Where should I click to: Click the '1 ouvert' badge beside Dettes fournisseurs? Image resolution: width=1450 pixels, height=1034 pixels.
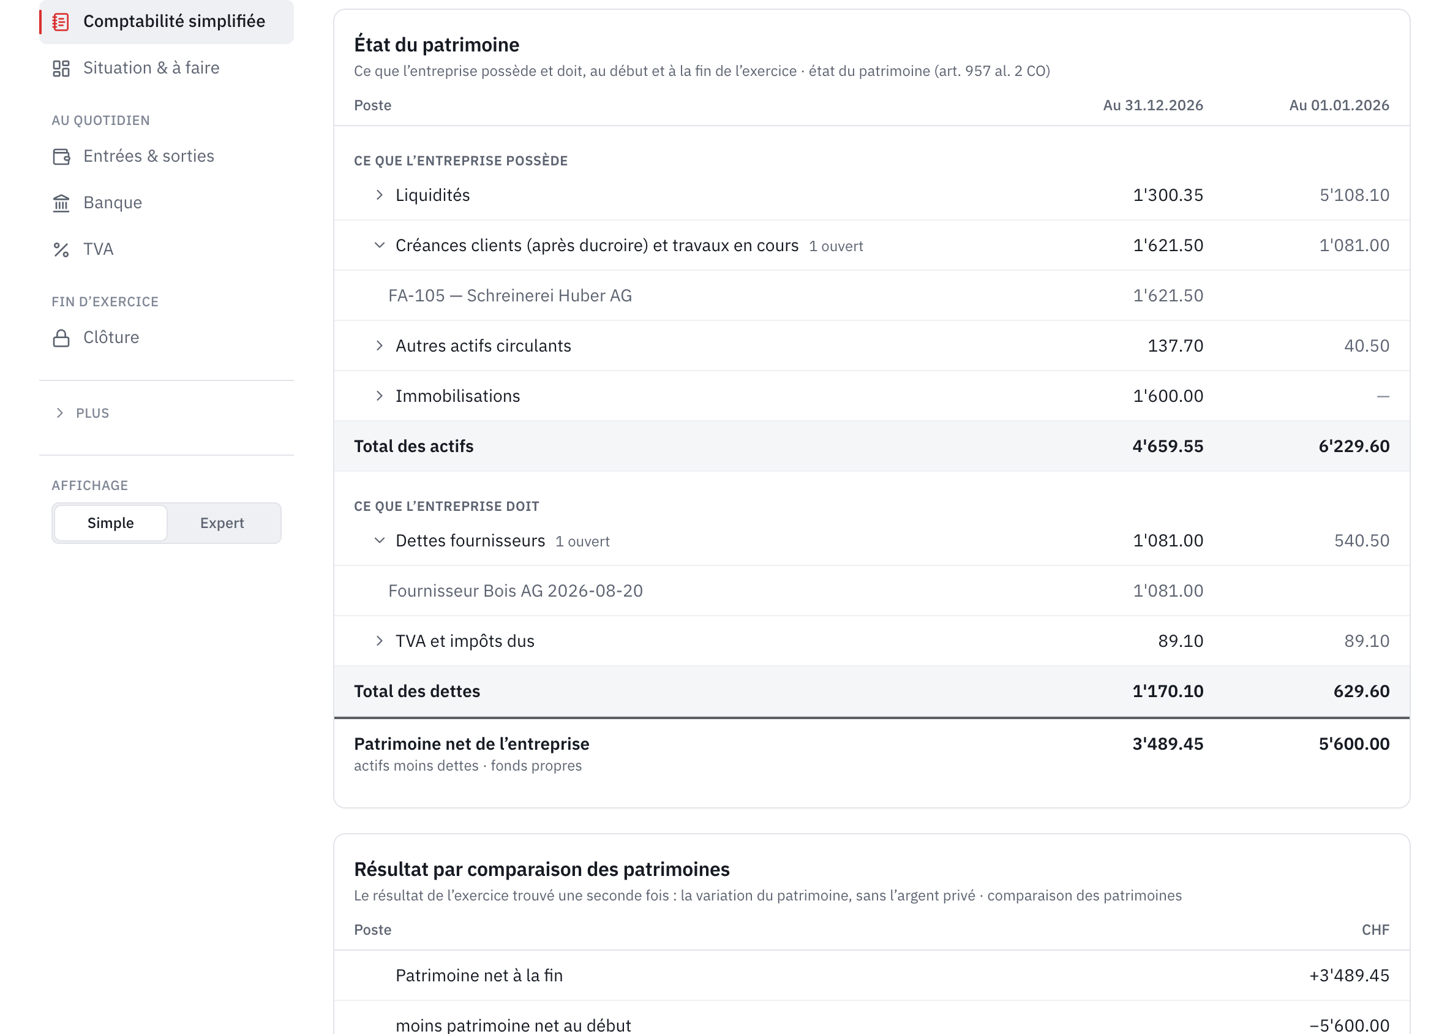(x=582, y=543)
